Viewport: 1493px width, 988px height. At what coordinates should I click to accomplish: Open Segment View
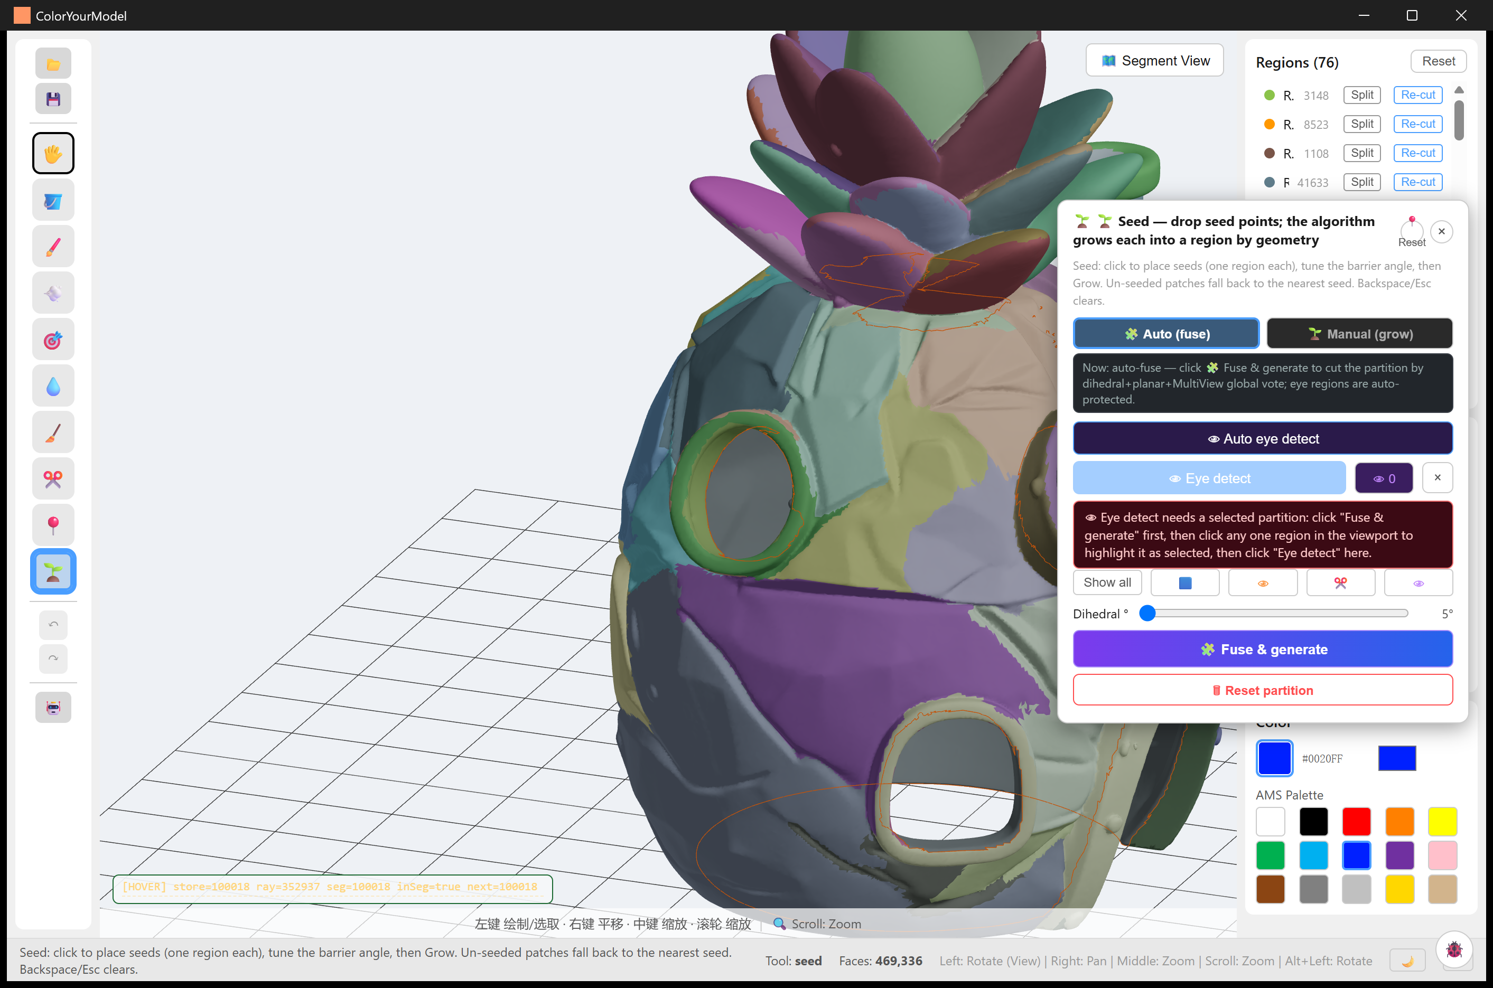(x=1154, y=61)
